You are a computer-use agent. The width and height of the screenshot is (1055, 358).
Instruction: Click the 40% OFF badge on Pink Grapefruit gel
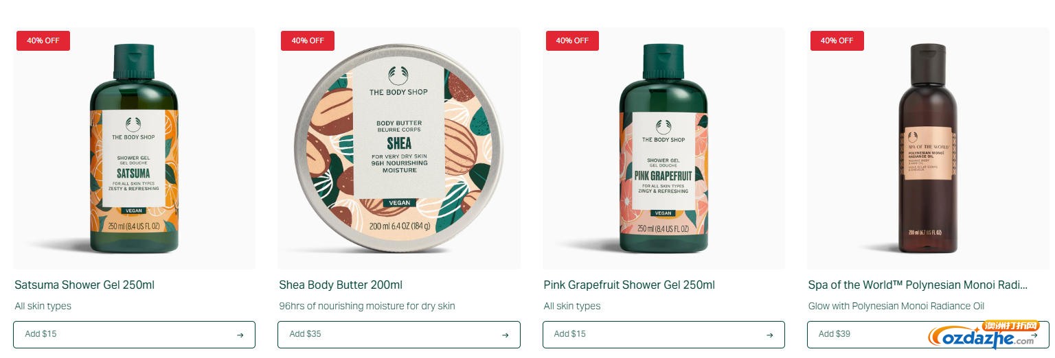tap(572, 40)
